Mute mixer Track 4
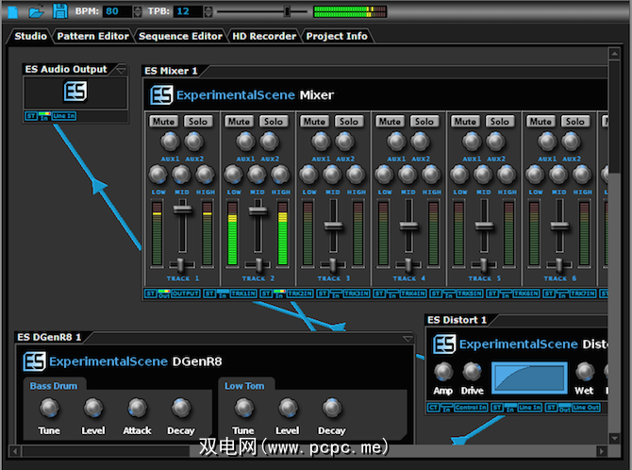 [390, 121]
